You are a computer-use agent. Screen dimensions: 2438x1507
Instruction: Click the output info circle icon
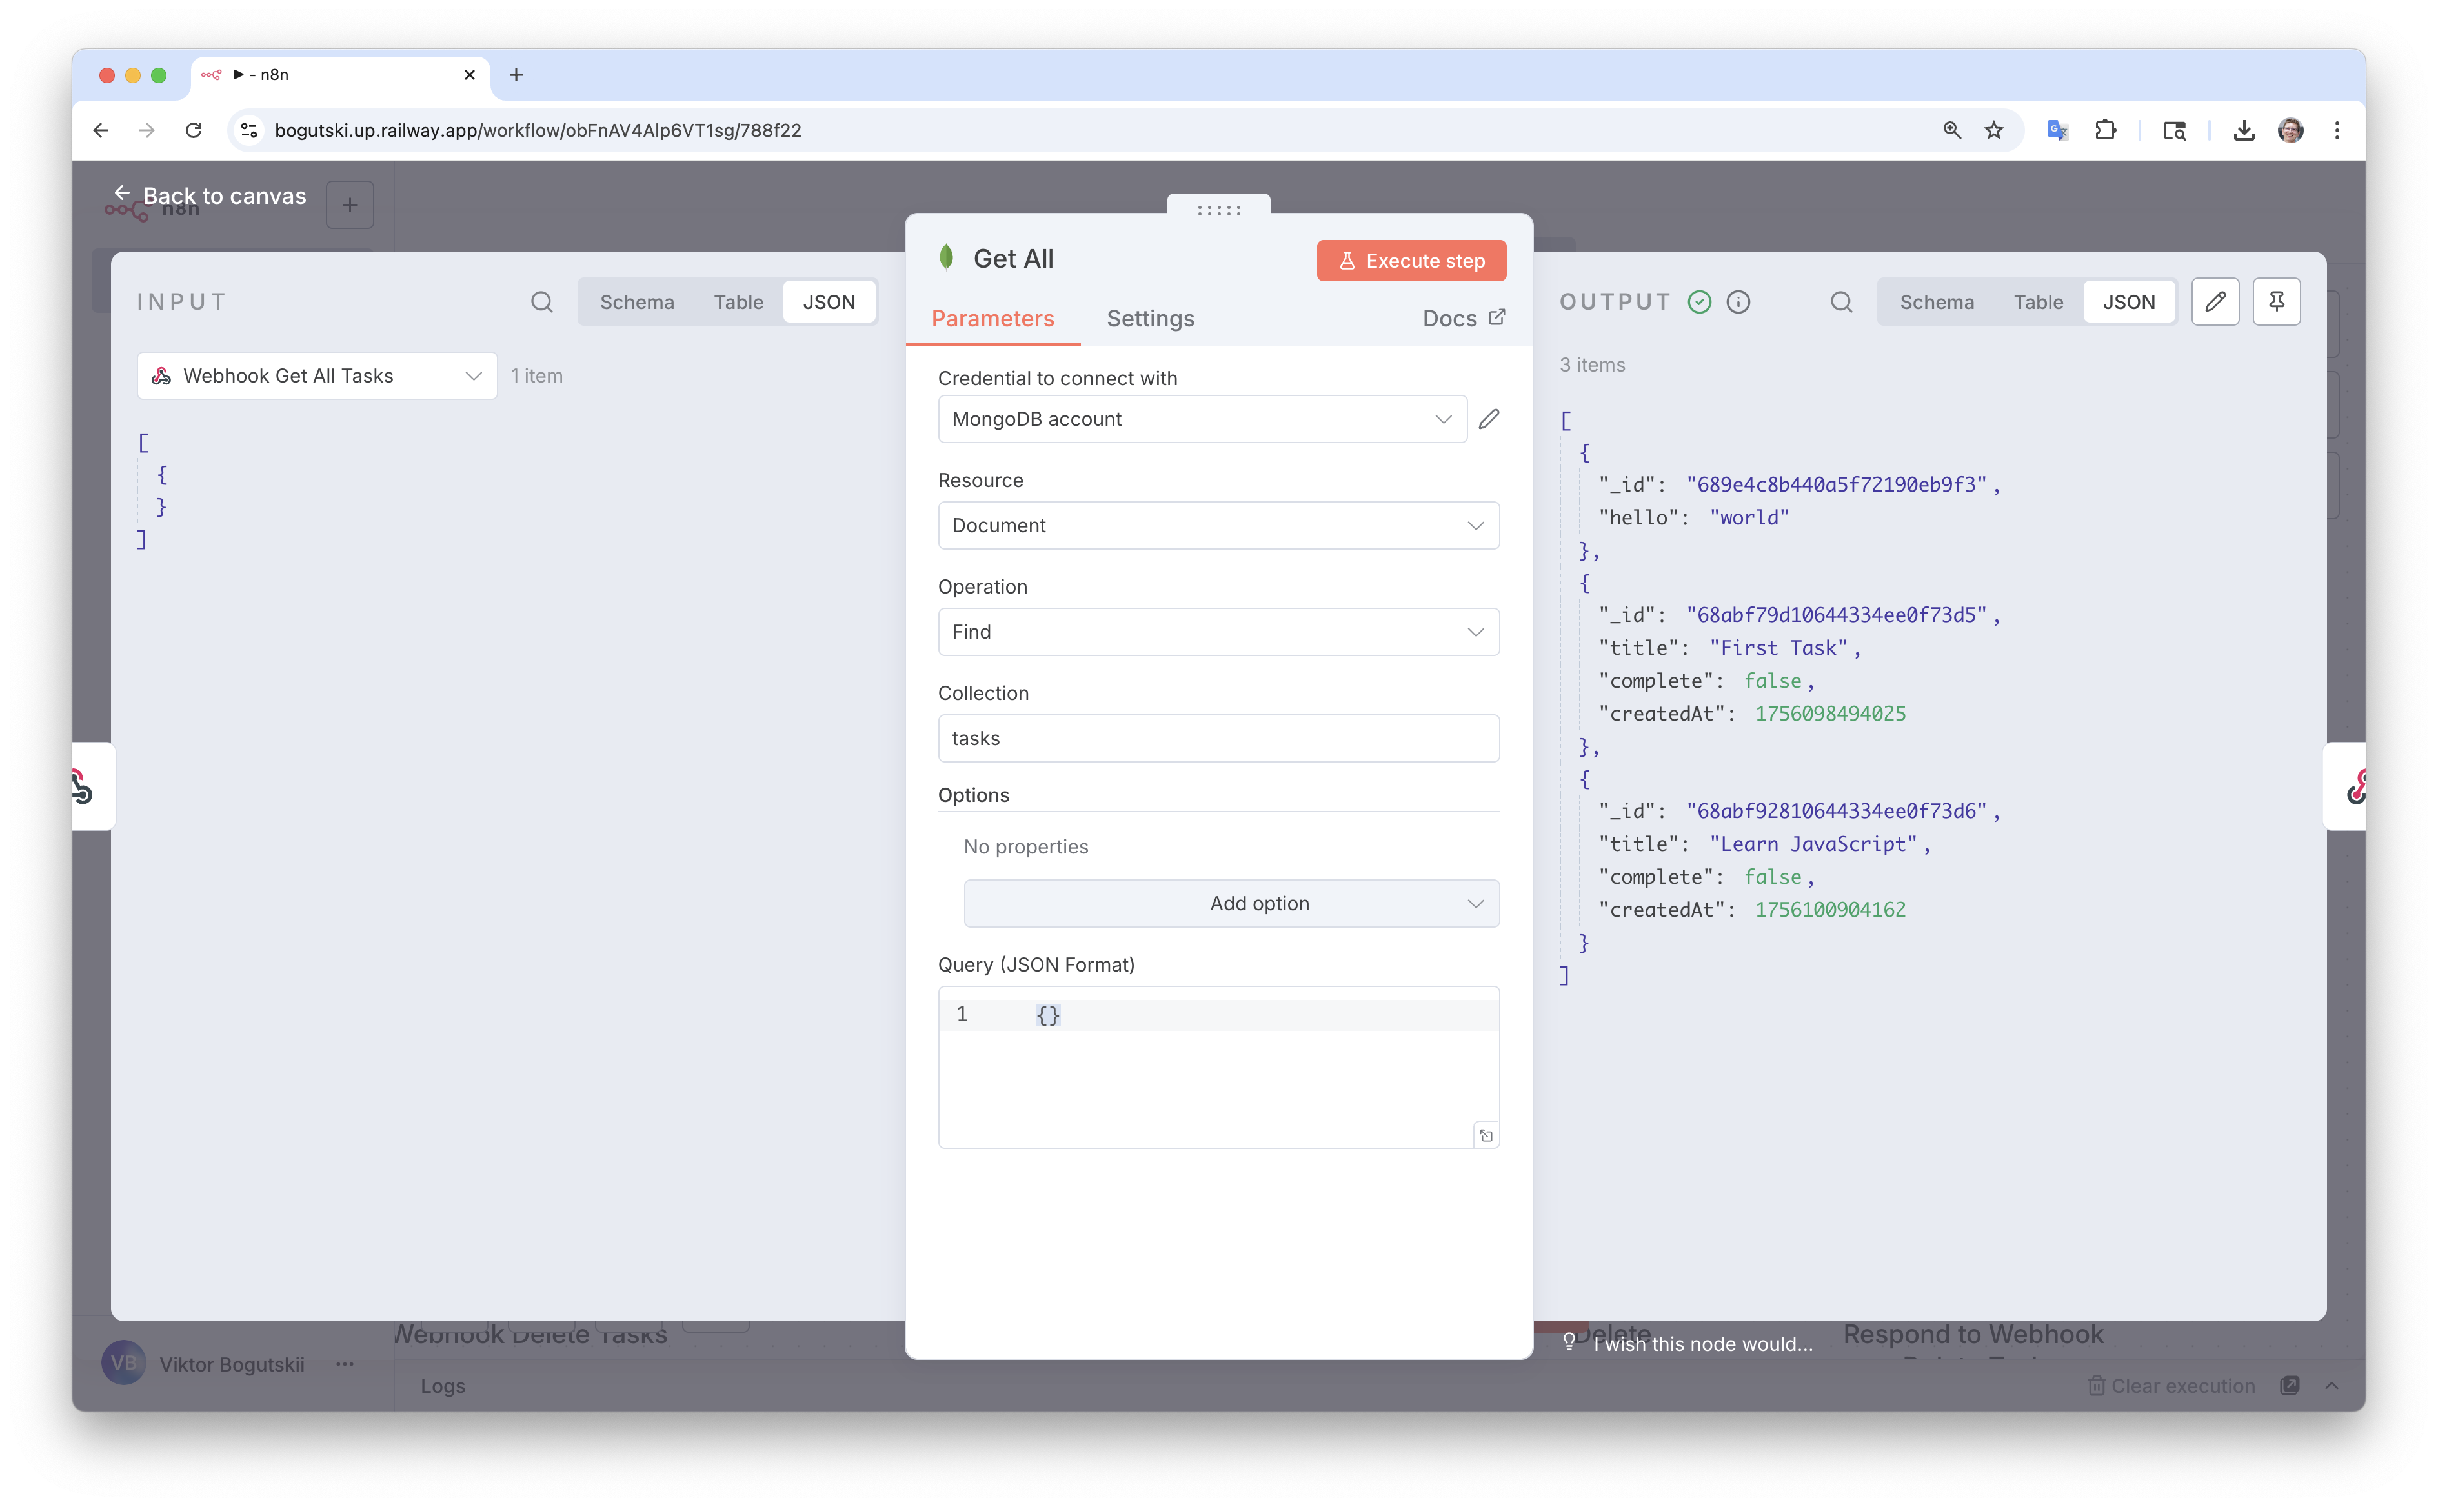click(1738, 302)
